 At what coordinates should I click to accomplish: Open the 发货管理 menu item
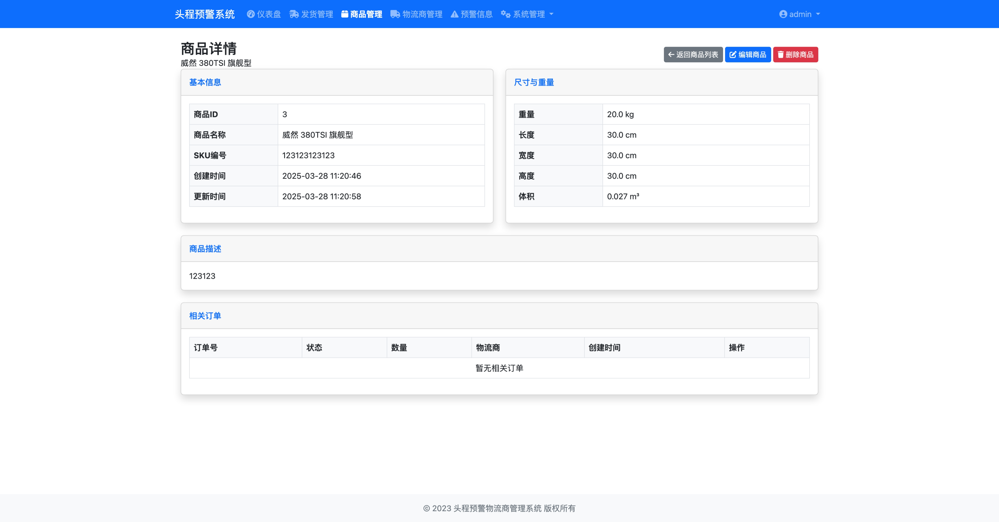tap(317, 14)
